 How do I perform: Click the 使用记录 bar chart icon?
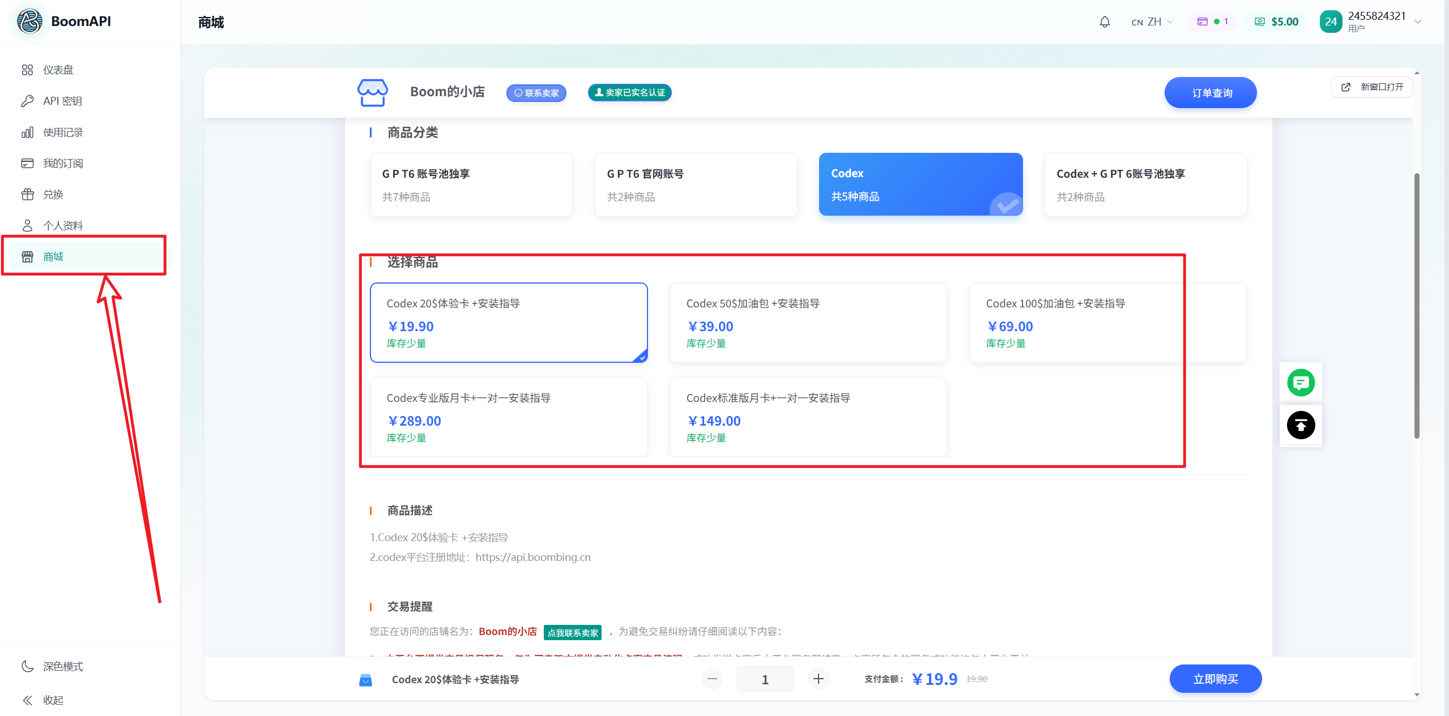pos(27,132)
